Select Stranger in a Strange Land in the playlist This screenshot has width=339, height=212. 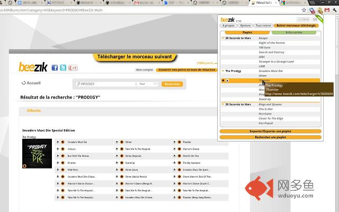click(x=276, y=61)
